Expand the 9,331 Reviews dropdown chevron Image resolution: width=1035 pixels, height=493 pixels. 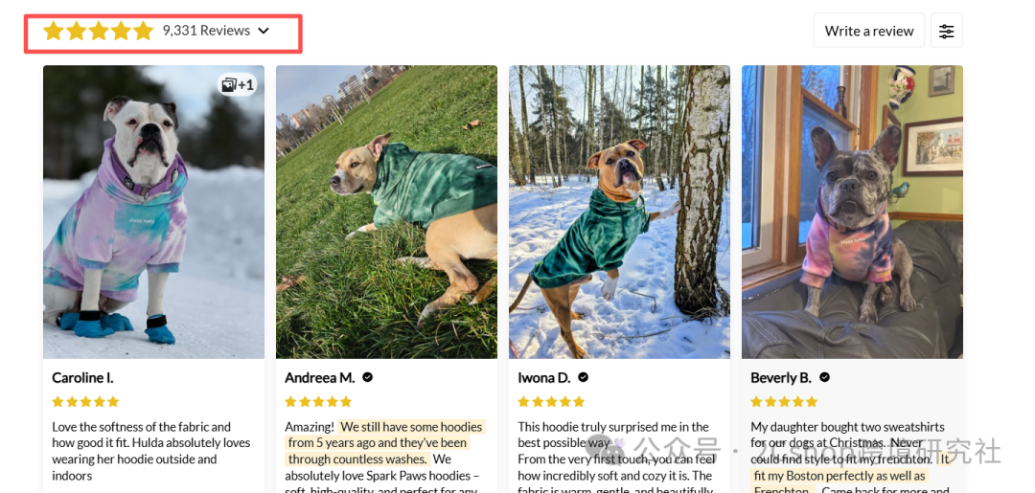point(264,31)
